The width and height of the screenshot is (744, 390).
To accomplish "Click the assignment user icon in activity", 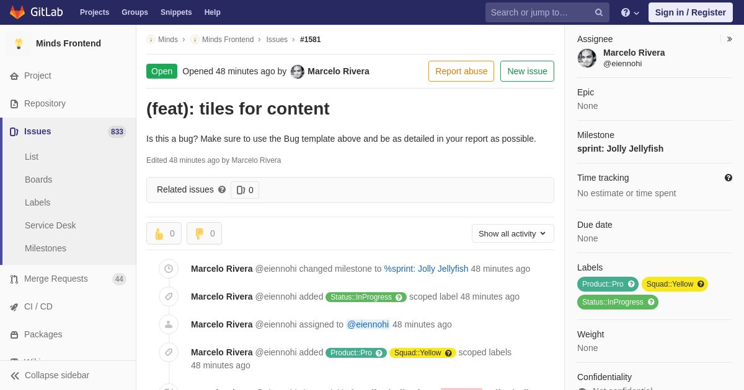I will (x=169, y=324).
